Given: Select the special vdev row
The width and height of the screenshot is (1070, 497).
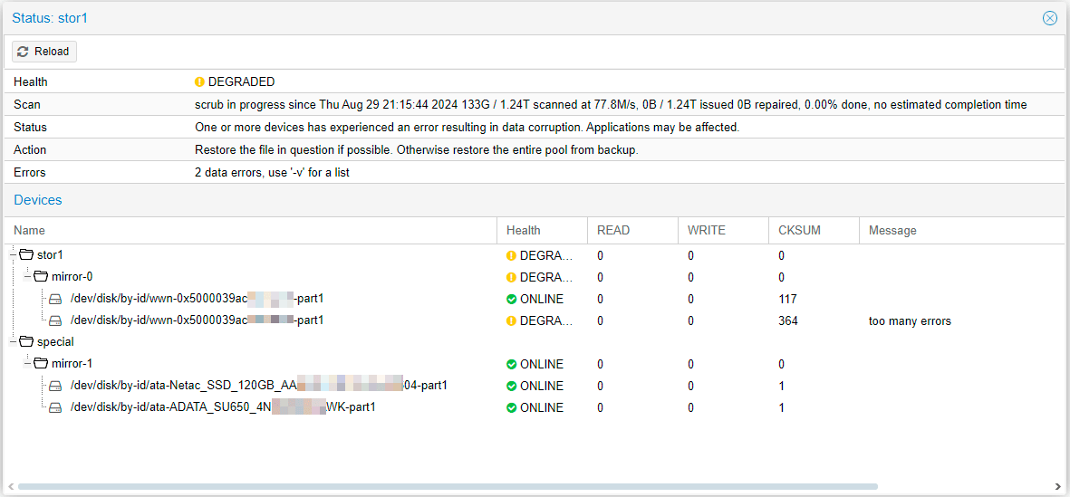Looking at the screenshot, I should pos(535,342).
